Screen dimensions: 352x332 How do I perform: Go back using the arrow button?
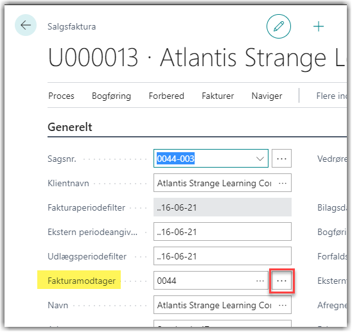[26, 25]
